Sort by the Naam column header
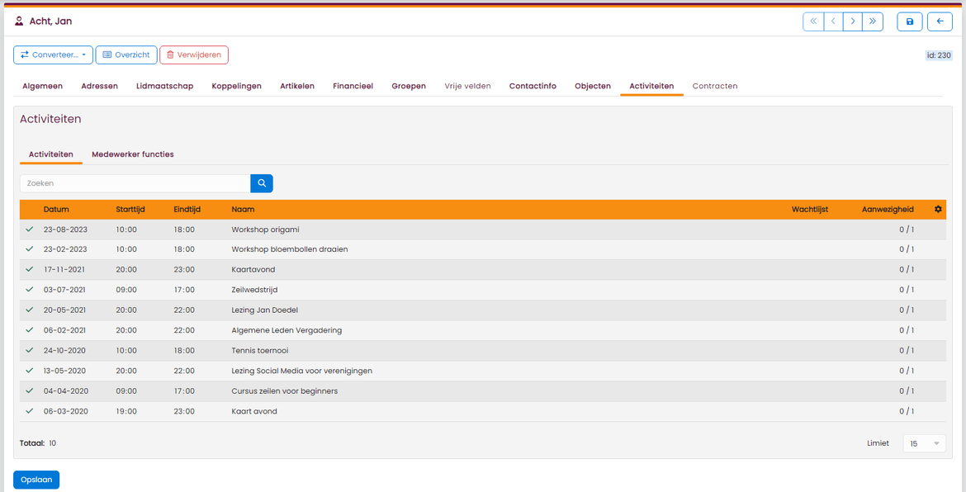This screenshot has width=966, height=492. [243, 210]
